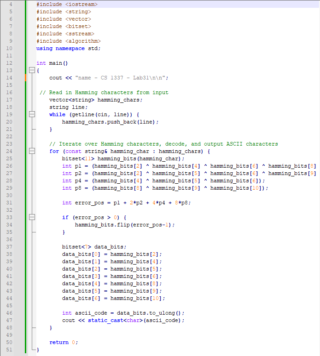Click comment 'Read in Hamming characters from input'
Screen dimensions: 320x356
(104, 92)
